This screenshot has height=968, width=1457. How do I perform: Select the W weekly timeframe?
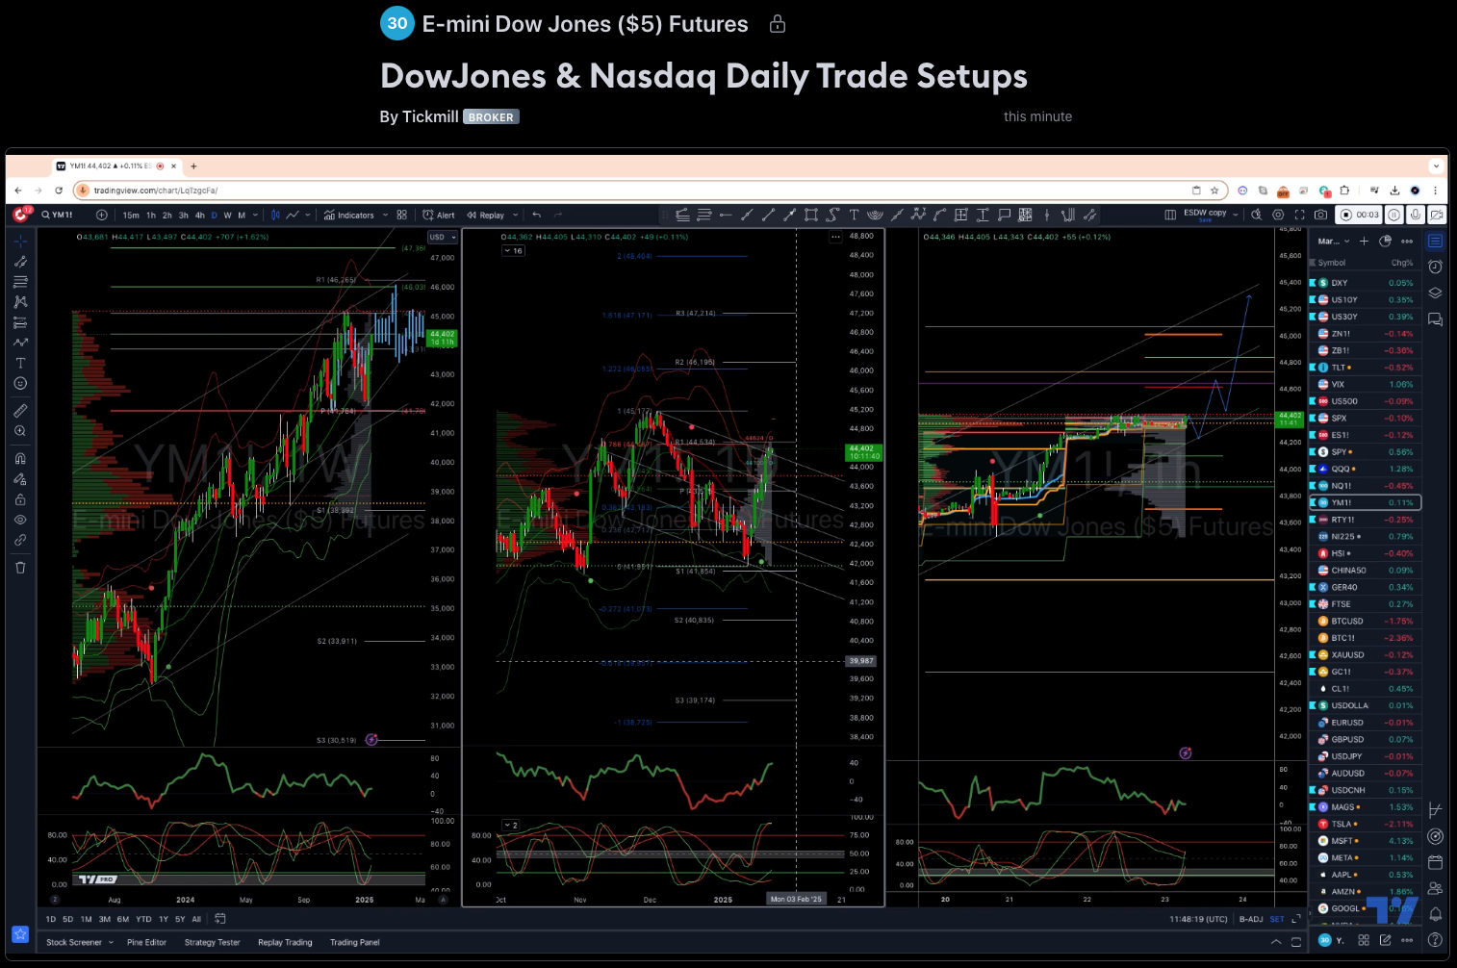(227, 216)
